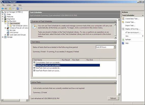Click the Back arrow toolbar icon
This screenshot has width=145, height=105.
tap(2, 9)
